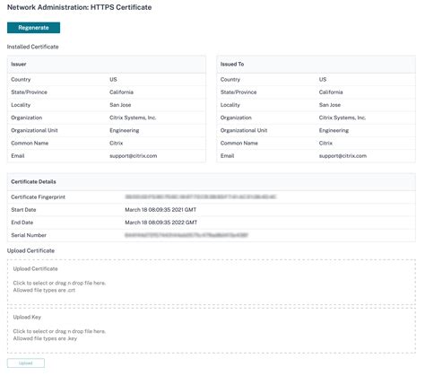Image resolution: width=425 pixels, height=376 pixels.
Task: Click the Issued To table header
Action: [x=317, y=65]
